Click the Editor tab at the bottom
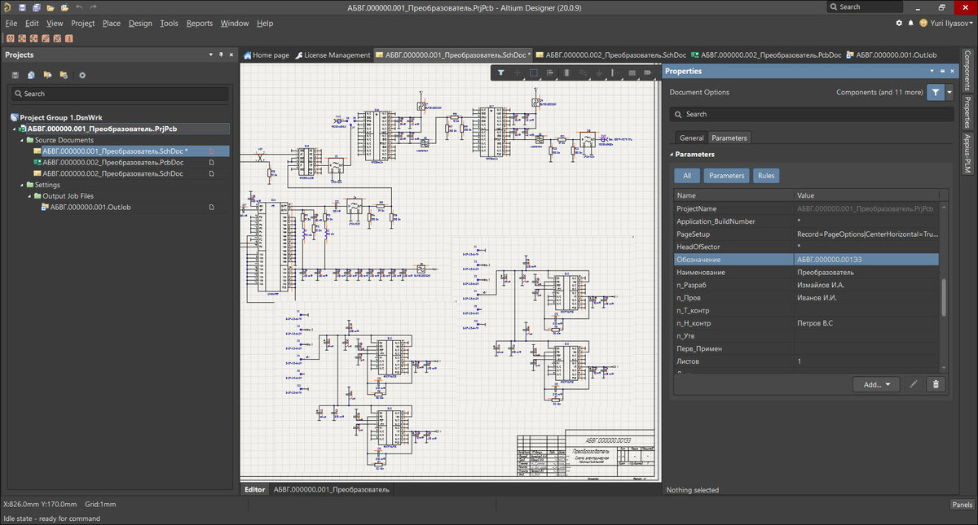 coord(255,490)
